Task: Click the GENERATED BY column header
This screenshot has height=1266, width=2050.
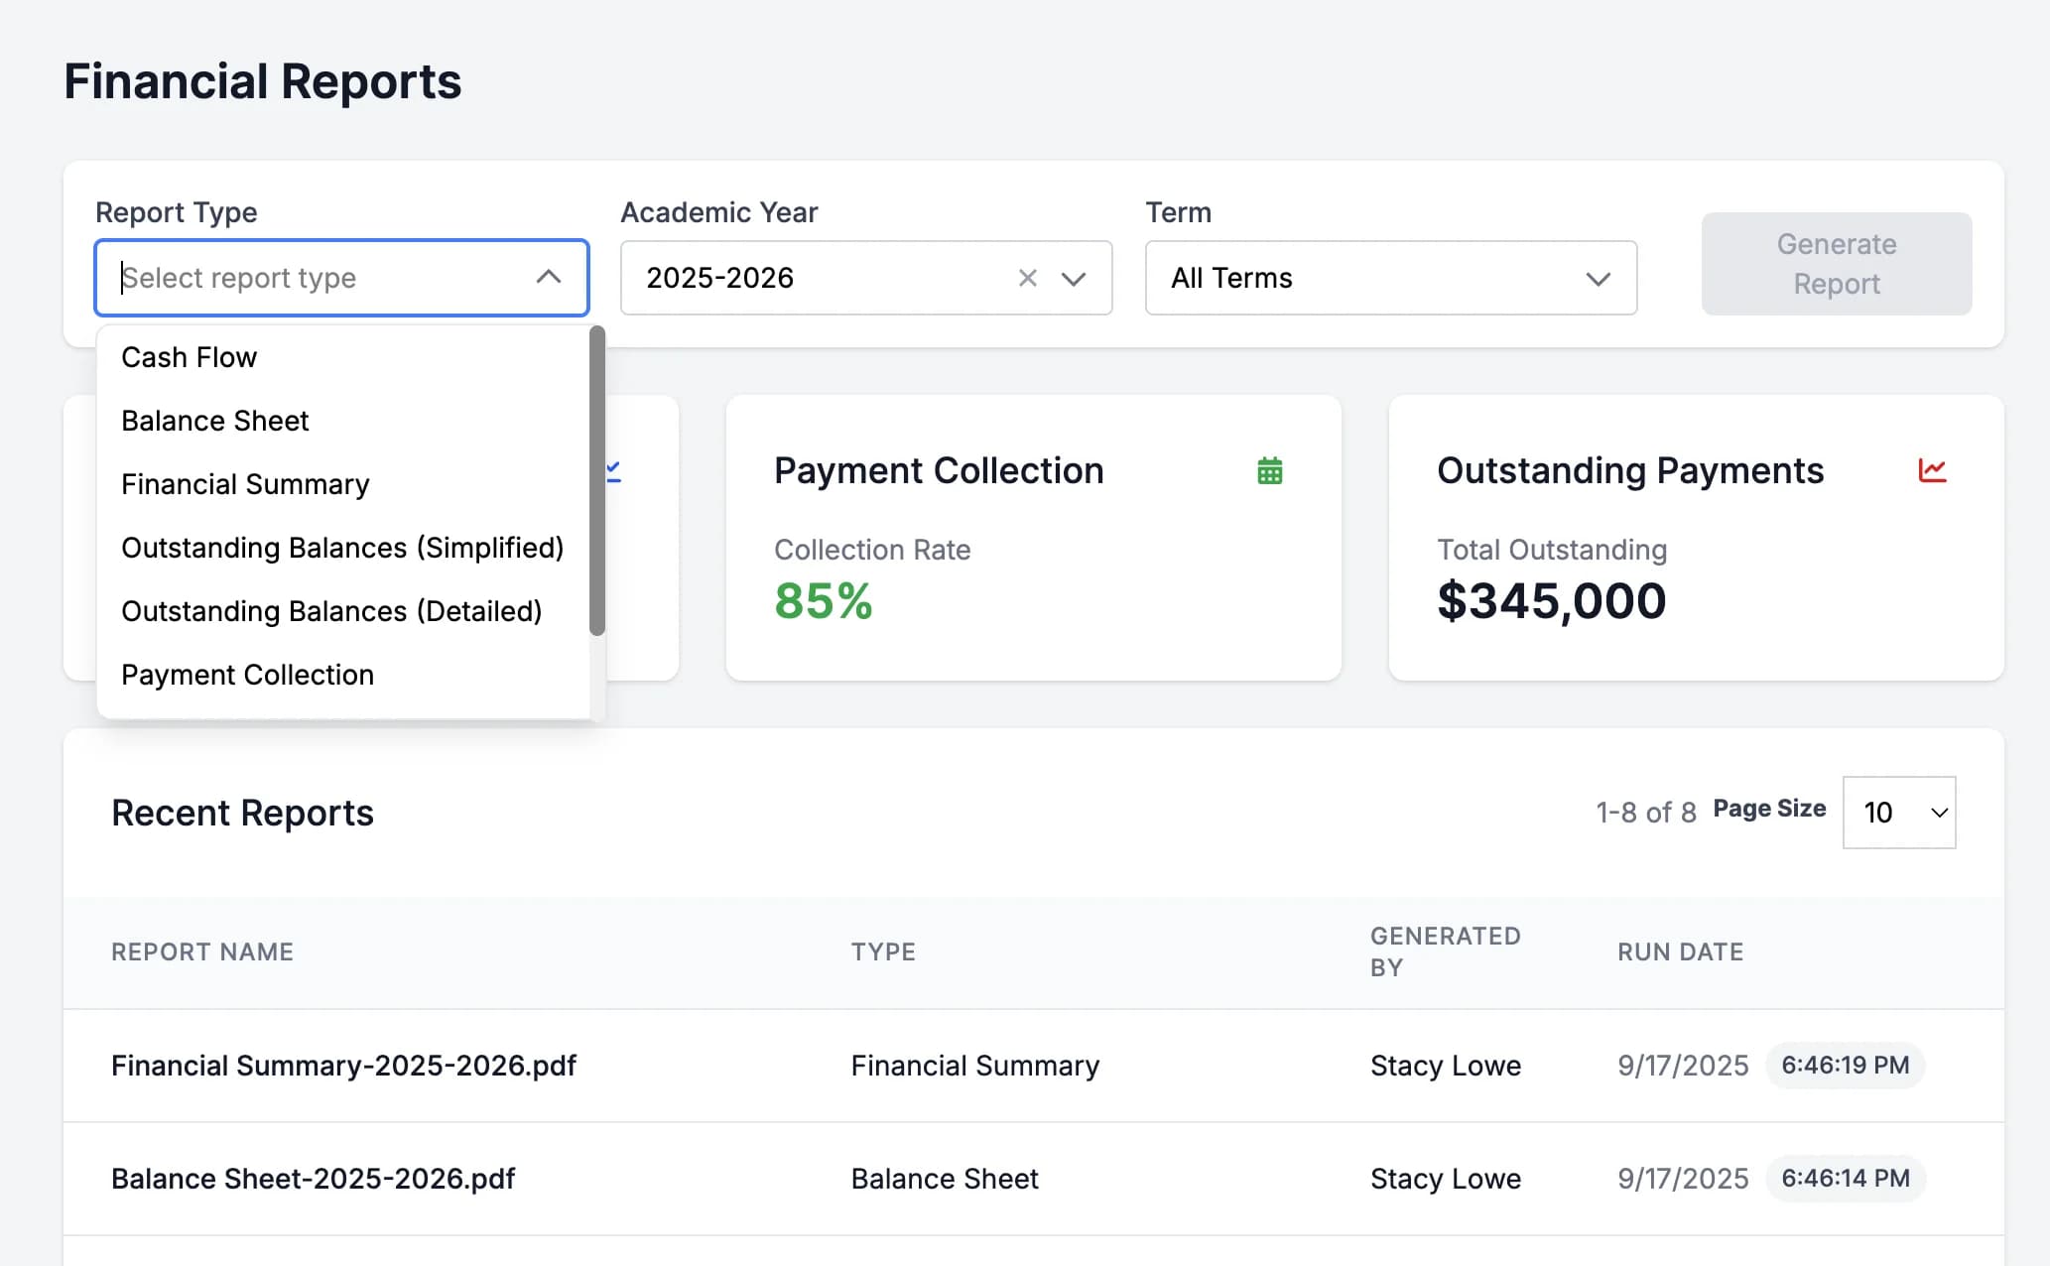Action: click(1445, 951)
